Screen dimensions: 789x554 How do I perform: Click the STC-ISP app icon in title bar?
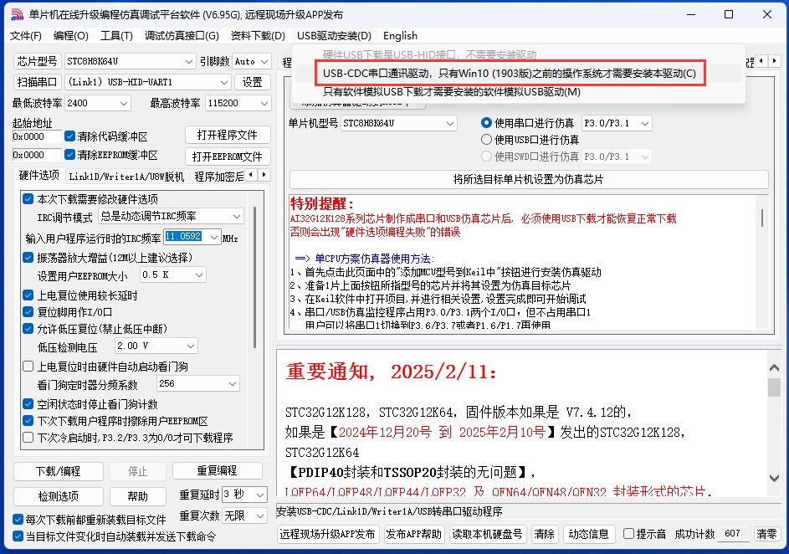tap(17, 14)
